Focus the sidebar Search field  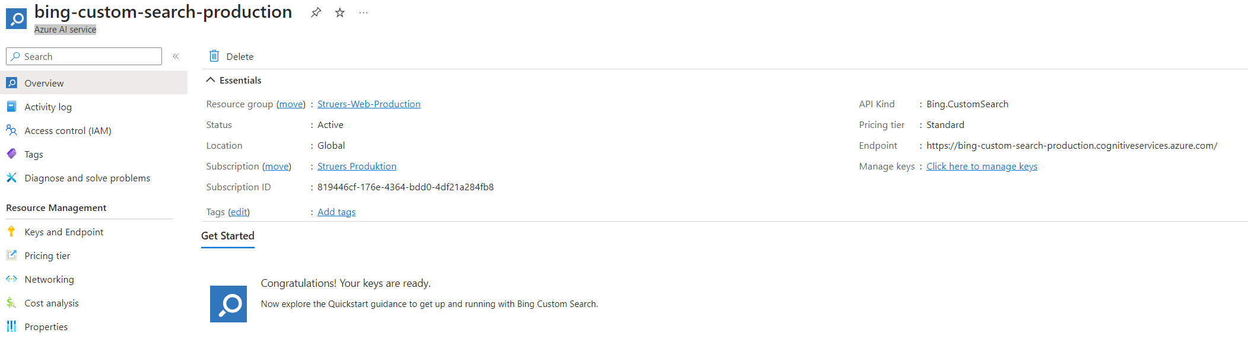(84, 56)
